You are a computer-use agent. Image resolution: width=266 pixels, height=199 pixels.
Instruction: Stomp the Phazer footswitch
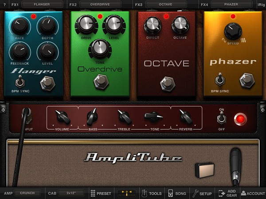point(247,80)
